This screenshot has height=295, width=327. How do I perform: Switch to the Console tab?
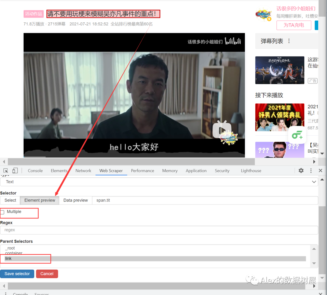(x=35, y=171)
